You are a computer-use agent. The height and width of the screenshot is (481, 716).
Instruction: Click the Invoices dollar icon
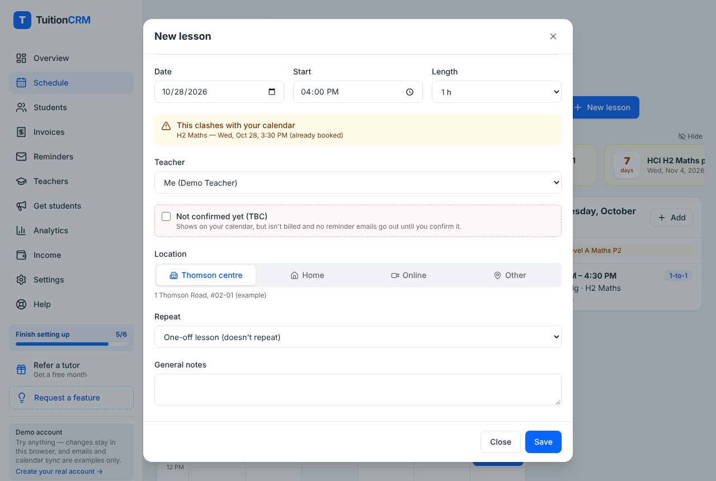click(x=21, y=132)
